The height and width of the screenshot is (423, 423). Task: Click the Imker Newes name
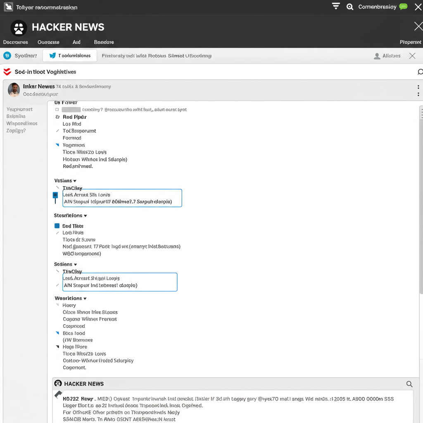coord(39,86)
